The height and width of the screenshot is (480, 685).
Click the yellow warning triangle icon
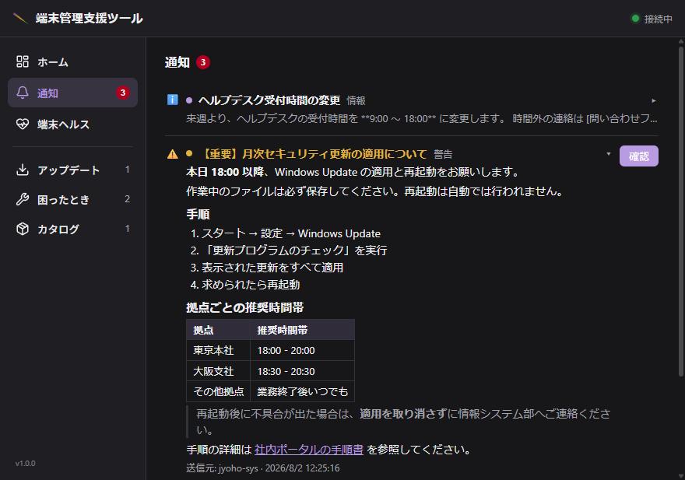[173, 154]
